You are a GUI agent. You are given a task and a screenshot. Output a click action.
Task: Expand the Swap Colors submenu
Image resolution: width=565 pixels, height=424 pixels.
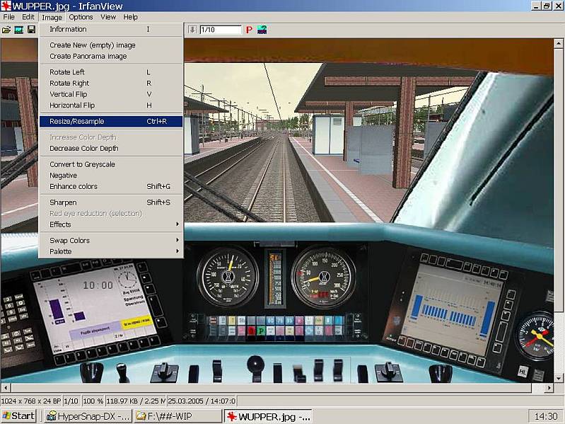(x=111, y=241)
